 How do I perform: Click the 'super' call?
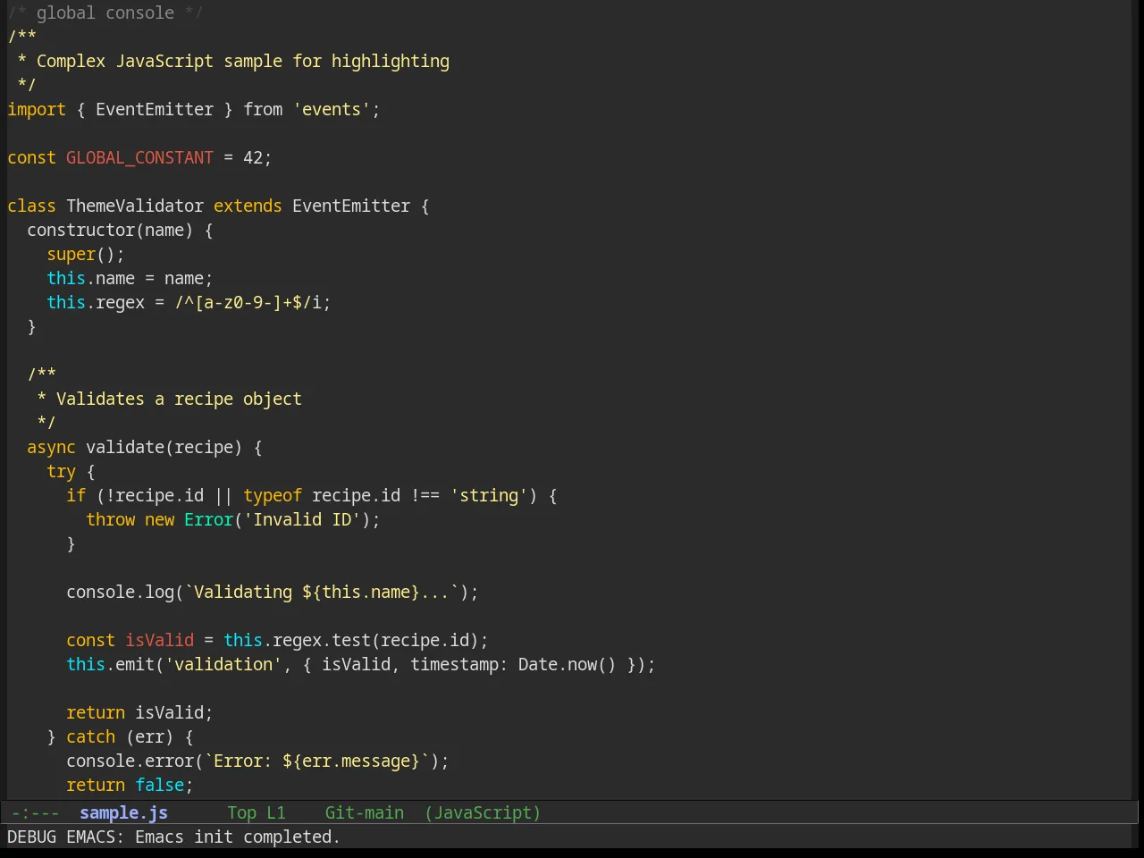71,254
